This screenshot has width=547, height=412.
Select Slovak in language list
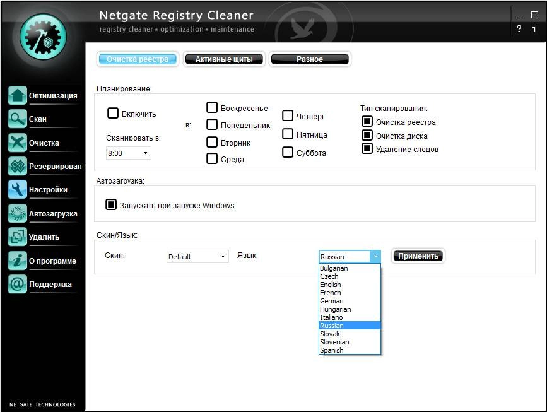coord(350,334)
